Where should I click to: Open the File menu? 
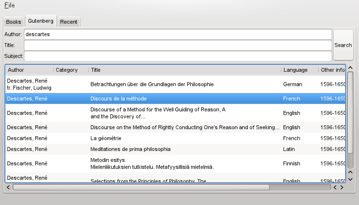[x=9, y=5]
